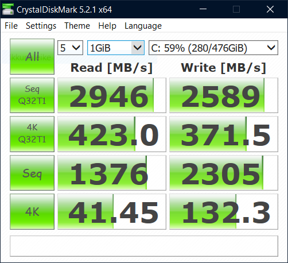The image size is (288, 263).
Task: Select the Seq write result 2305
Action: coord(224,173)
